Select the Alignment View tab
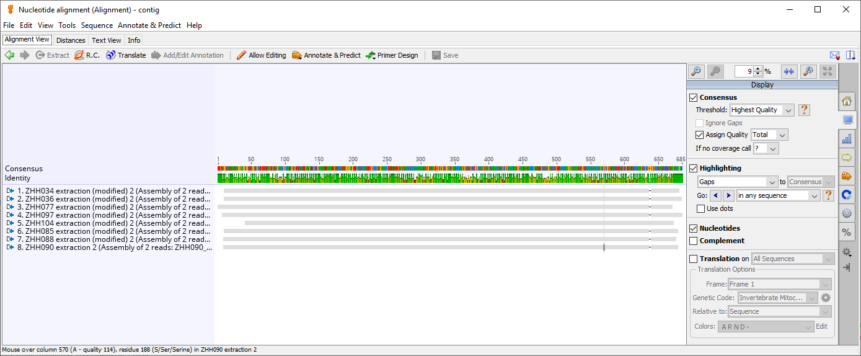The height and width of the screenshot is (356, 861). click(27, 40)
